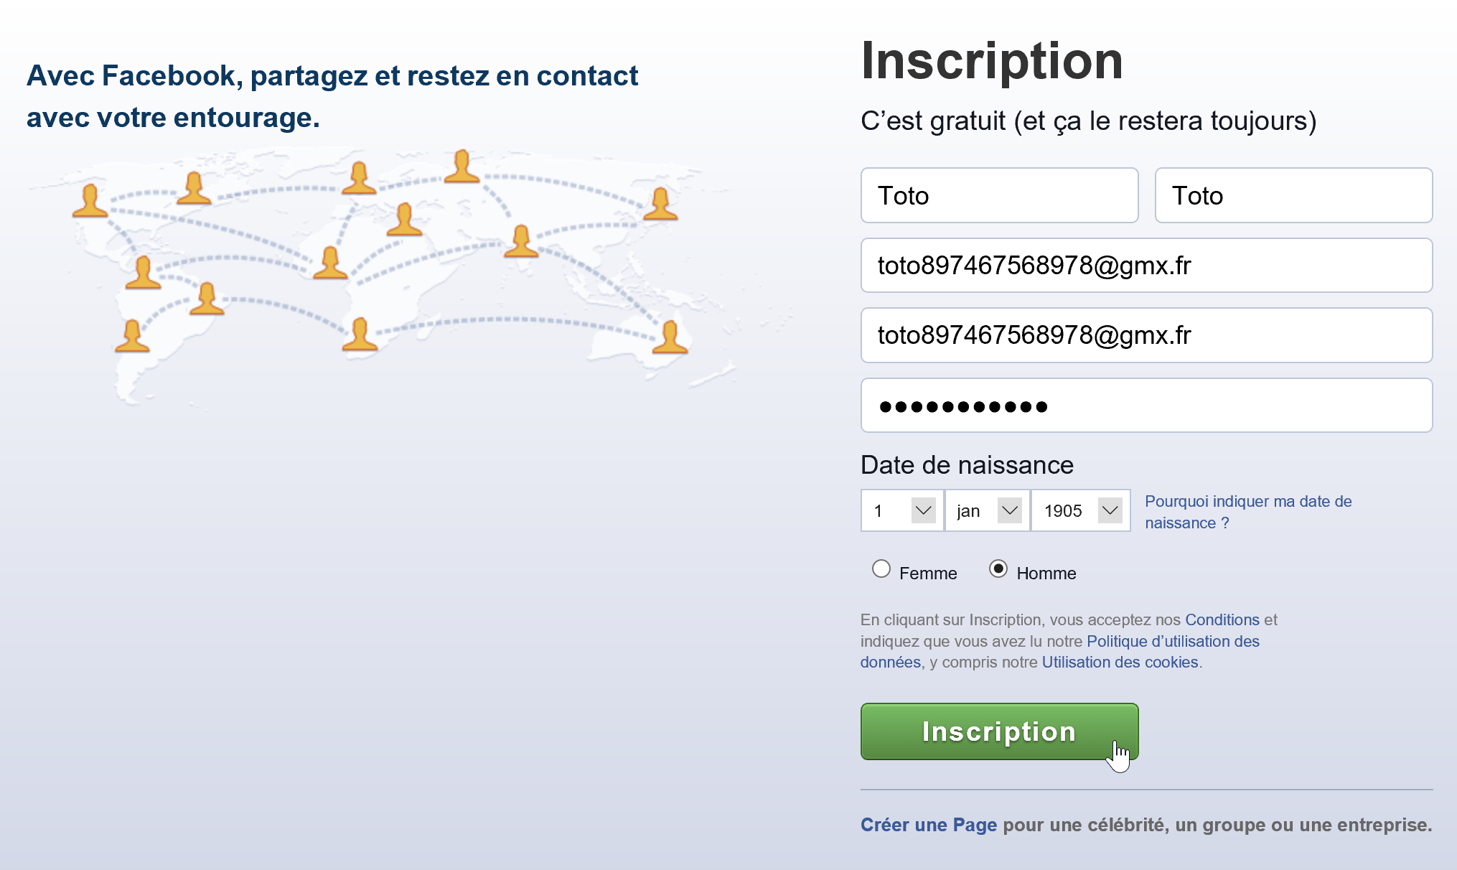Select the Homme radio button
Screen dimensions: 1457x870
[998, 569]
